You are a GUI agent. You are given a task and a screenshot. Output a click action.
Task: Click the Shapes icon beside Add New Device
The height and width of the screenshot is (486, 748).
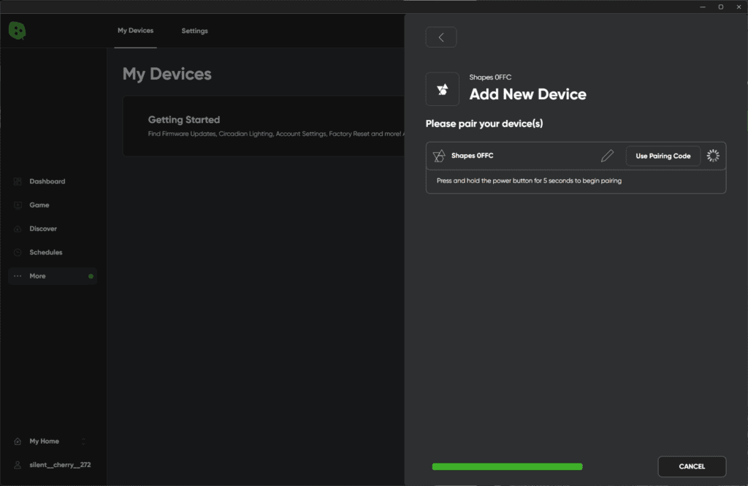(442, 89)
